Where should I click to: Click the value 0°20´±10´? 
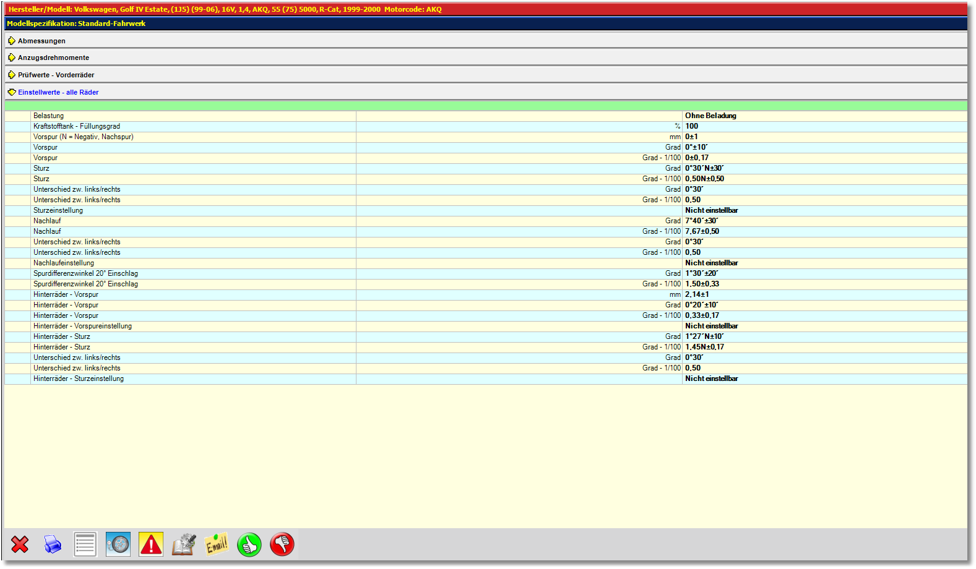(x=702, y=305)
